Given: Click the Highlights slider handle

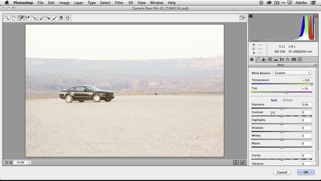Looking at the screenshot, I should click(x=282, y=124).
